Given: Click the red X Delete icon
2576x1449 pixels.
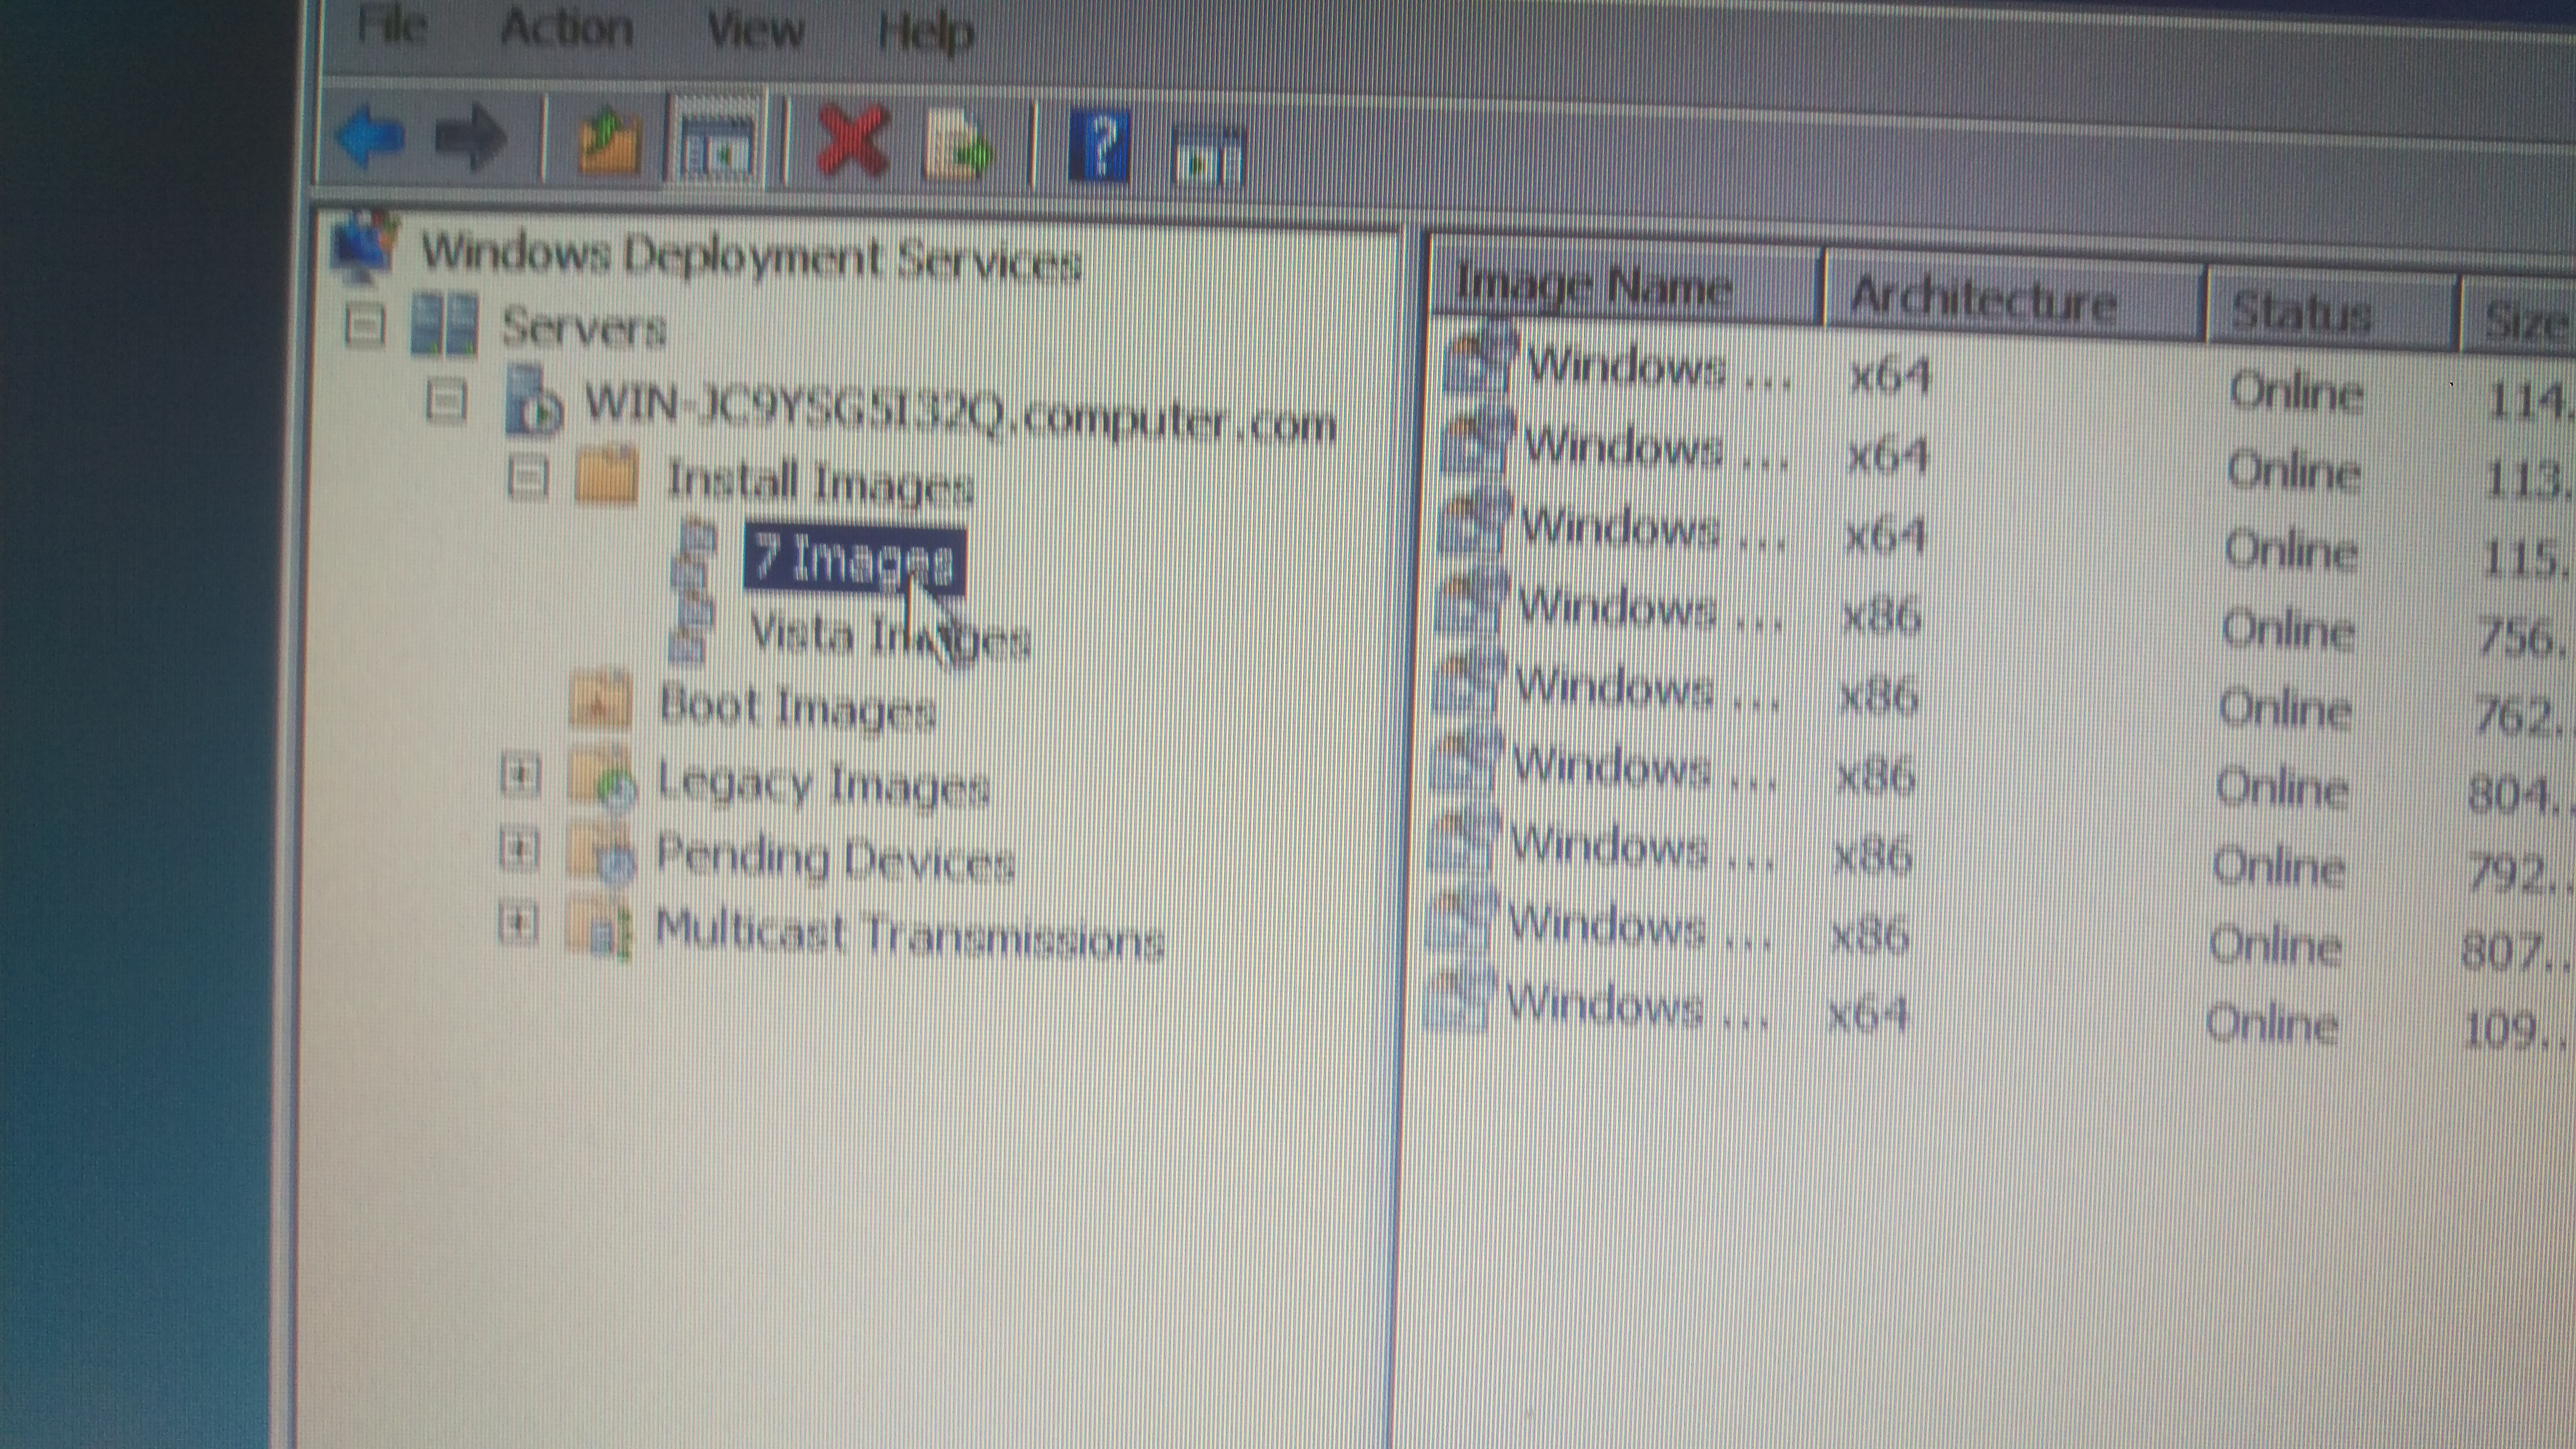Looking at the screenshot, I should (x=853, y=142).
